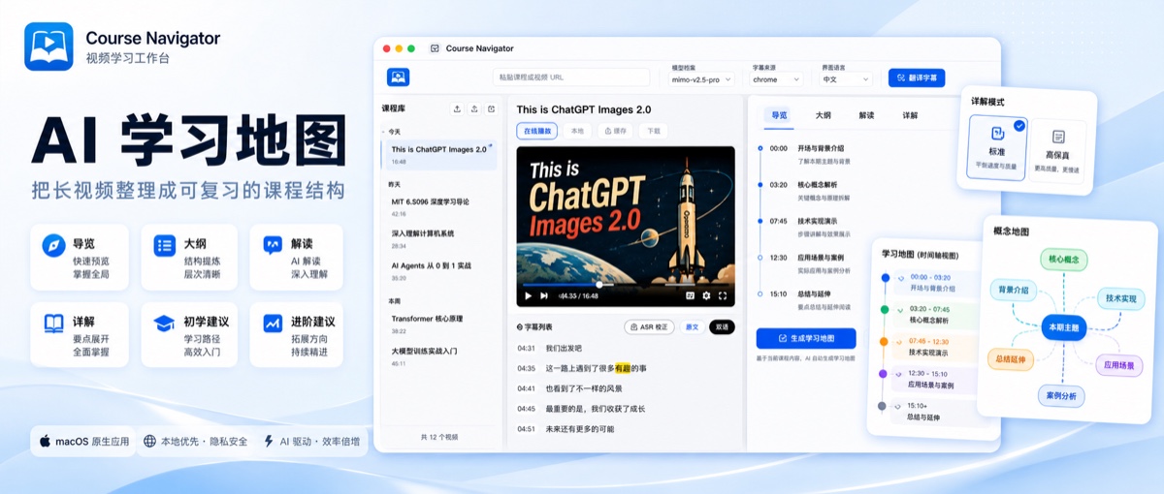This screenshot has width=1164, height=494.
Task: Switch to the 导览 tab
Action: click(779, 115)
